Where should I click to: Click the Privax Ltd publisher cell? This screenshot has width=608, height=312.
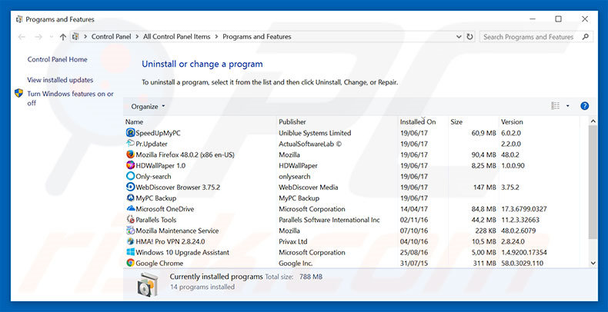(293, 241)
